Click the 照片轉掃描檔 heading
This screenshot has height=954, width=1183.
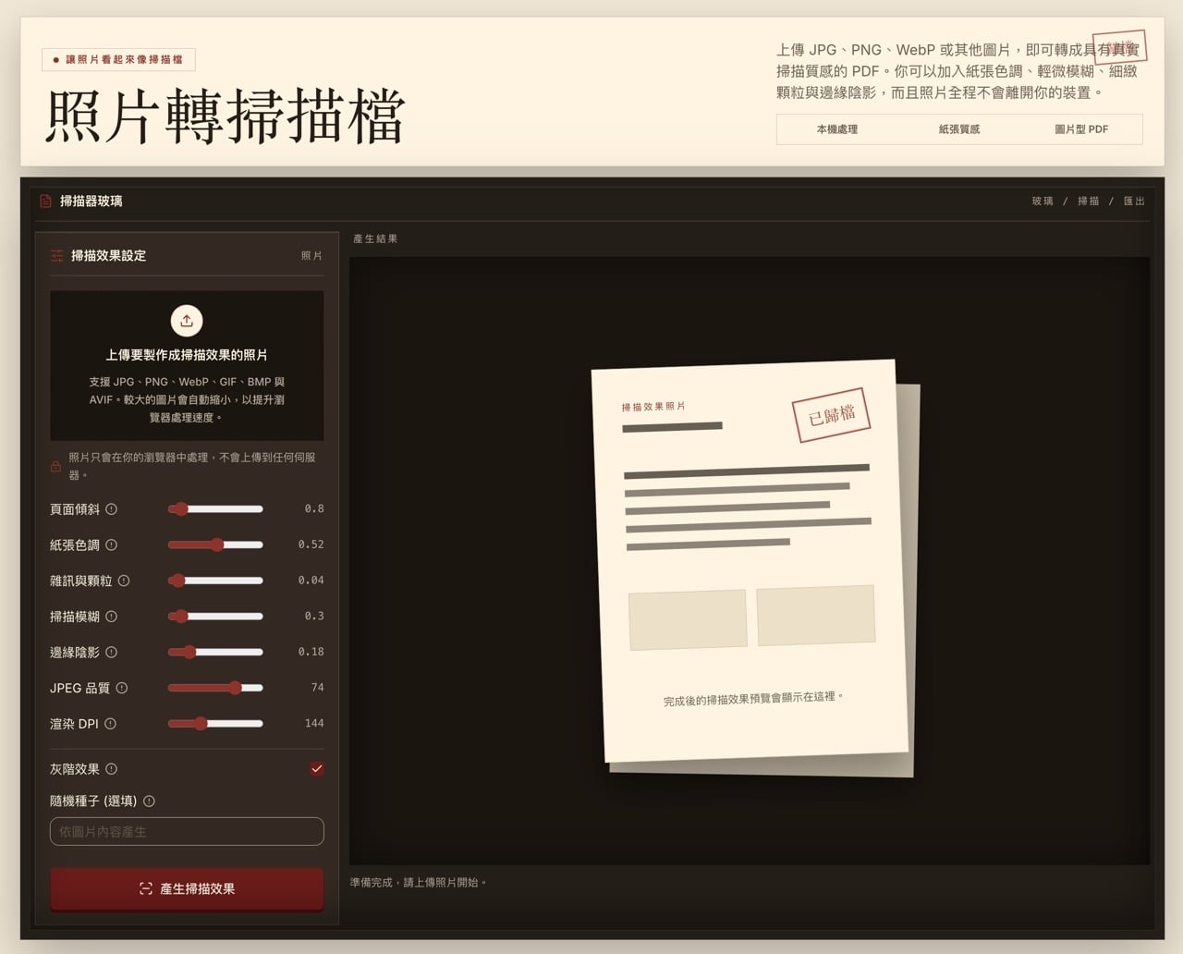pos(226,116)
